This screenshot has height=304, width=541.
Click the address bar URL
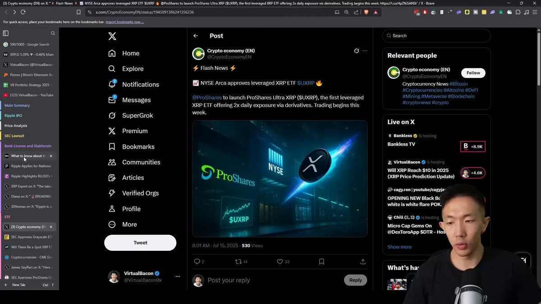point(145,12)
